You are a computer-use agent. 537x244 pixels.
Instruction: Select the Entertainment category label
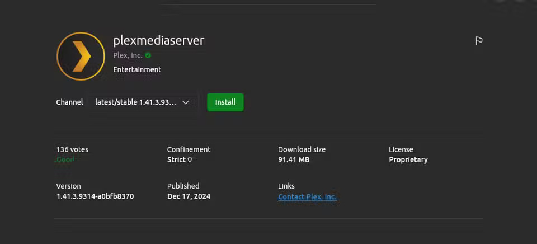[x=137, y=69]
